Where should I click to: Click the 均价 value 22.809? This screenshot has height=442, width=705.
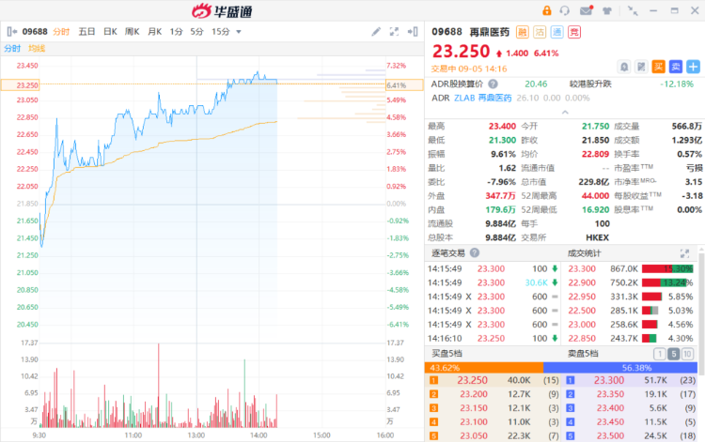click(x=595, y=154)
